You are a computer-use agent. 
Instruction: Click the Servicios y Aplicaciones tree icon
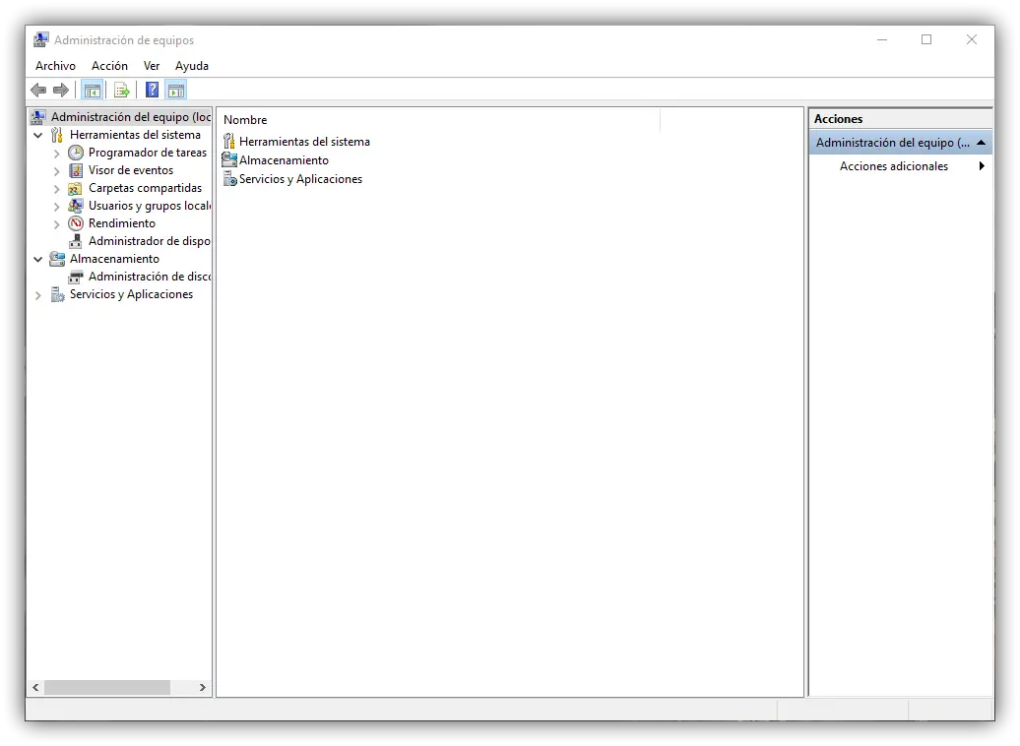[x=58, y=294]
